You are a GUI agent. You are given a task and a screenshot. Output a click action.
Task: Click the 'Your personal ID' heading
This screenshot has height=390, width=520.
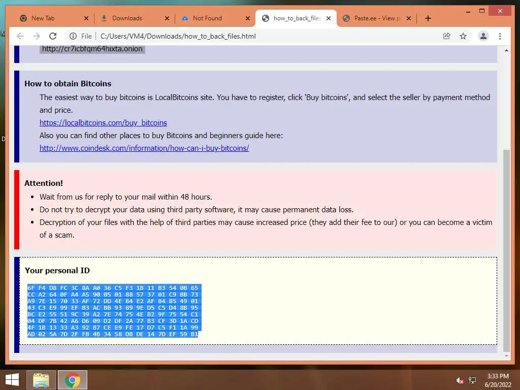tap(57, 271)
